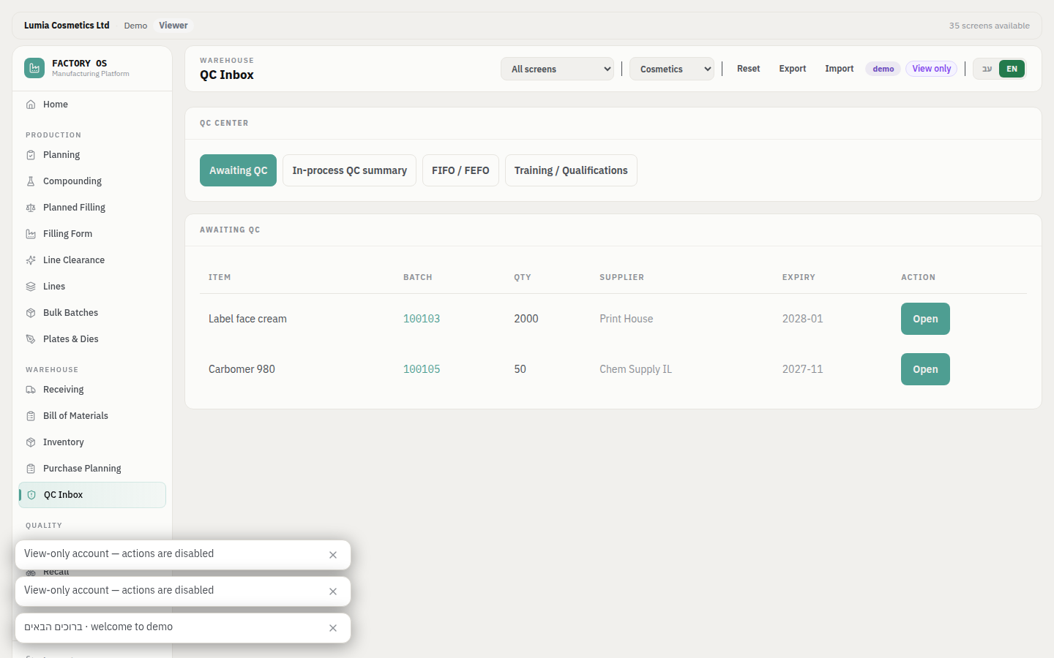Open Bulk Batches from sidebar

(92, 313)
